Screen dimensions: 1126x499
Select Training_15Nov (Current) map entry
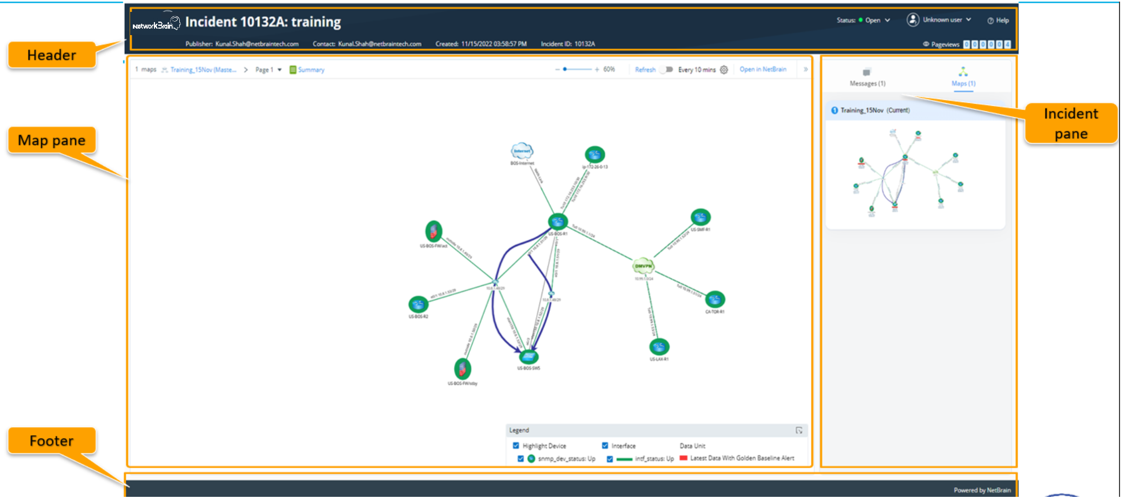915,110
